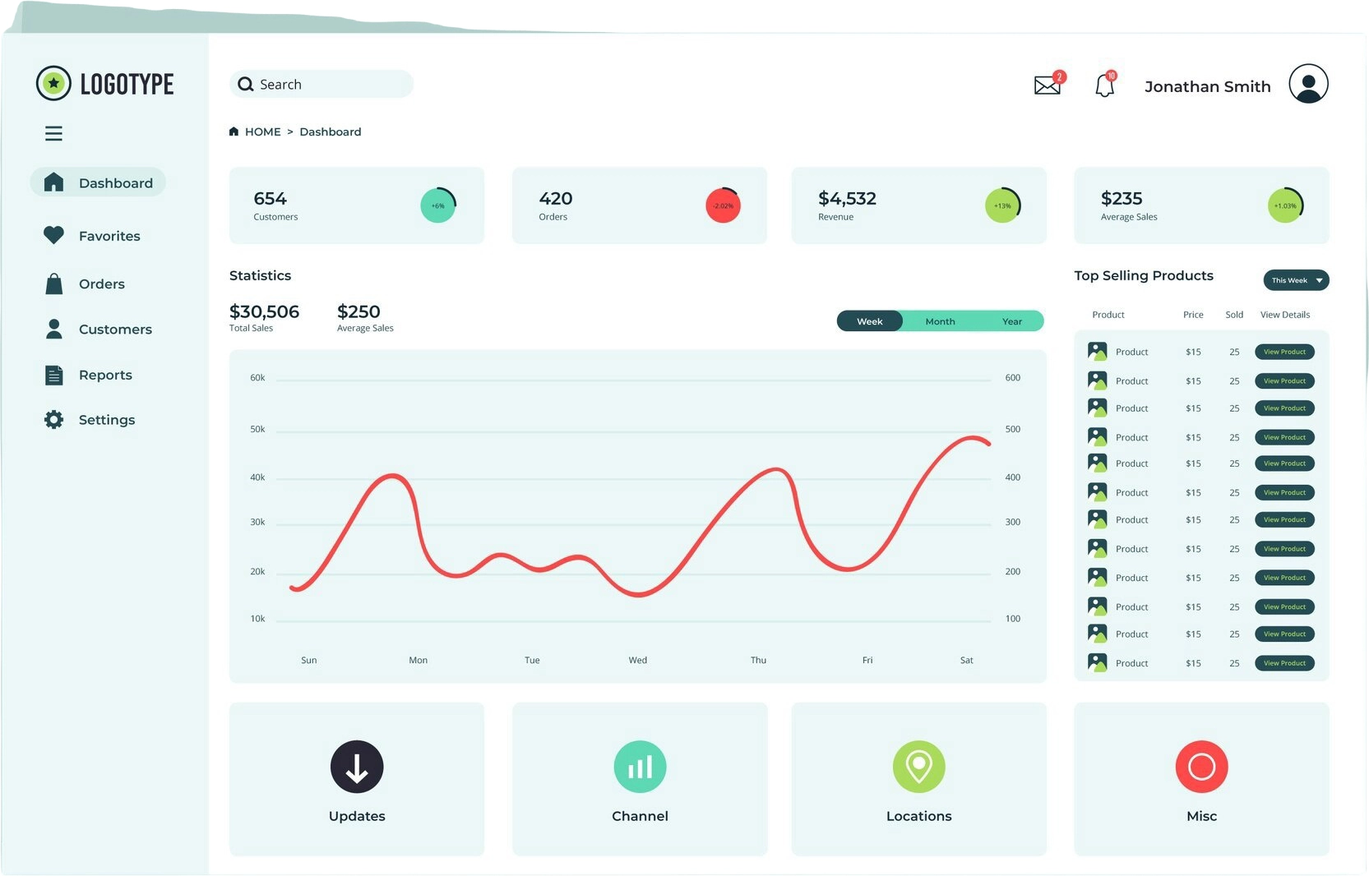
Task: Click View Product in third product row
Action: point(1284,408)
